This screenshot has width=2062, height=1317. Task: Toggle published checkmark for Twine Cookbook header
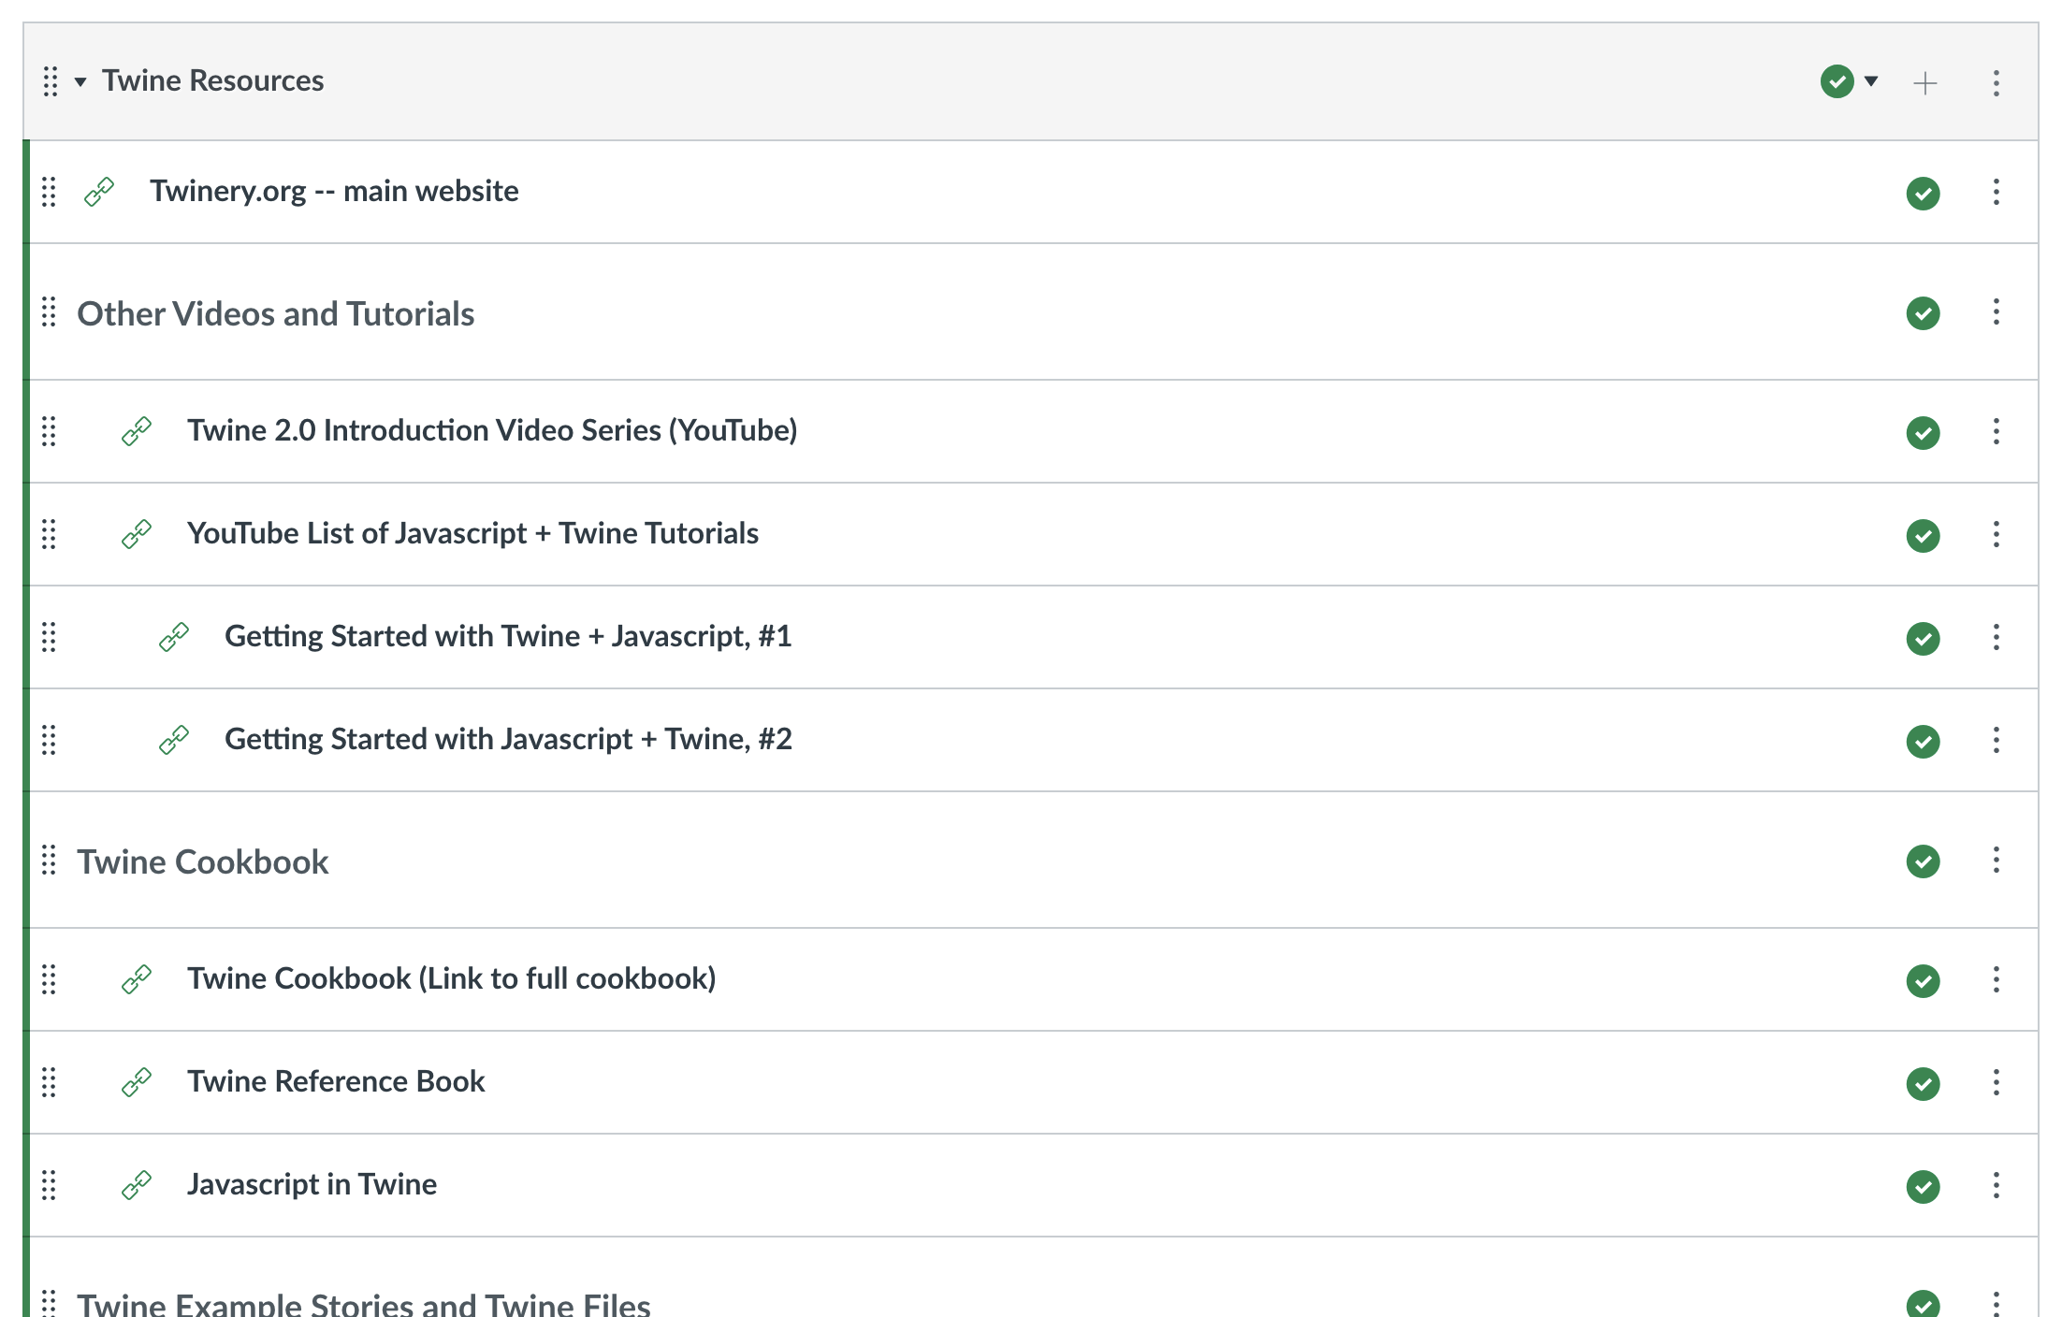1923,861
